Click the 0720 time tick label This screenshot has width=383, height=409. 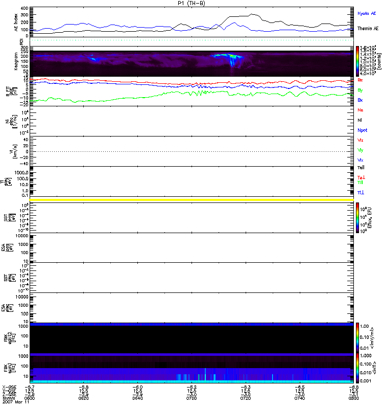click(246, 398)
